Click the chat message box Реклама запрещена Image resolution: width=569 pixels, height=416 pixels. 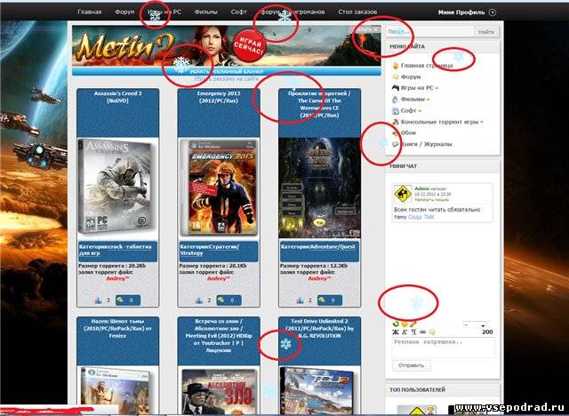coord(443,348)
